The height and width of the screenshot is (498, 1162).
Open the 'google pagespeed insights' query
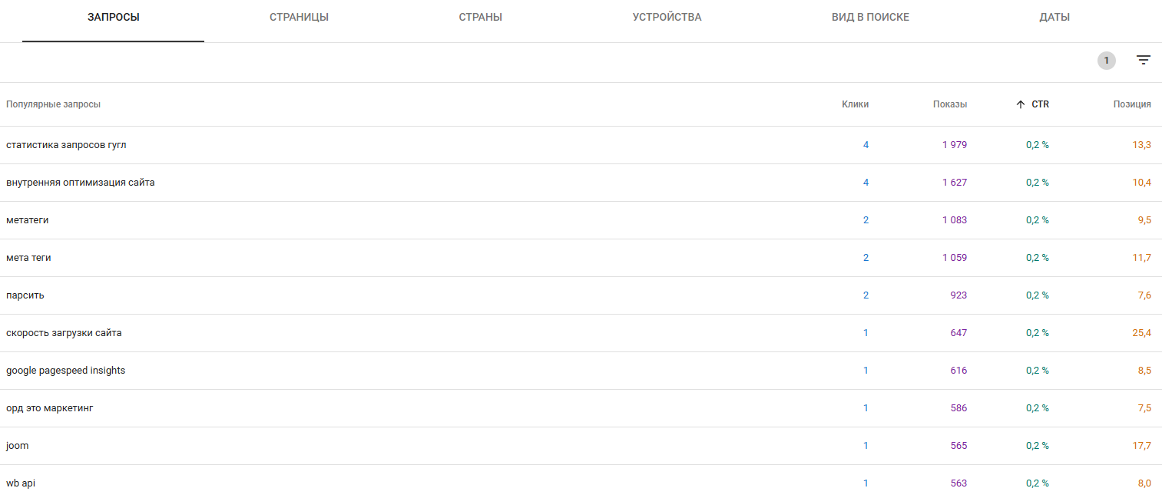coord(65,371)
